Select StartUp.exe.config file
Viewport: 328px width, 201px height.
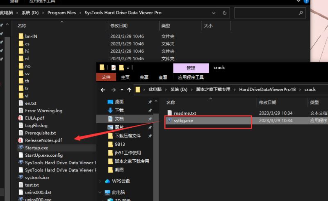coord(44,155)
